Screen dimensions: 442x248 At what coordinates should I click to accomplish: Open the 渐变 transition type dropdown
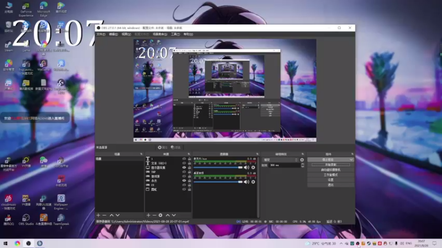click(x=281, y=160)
